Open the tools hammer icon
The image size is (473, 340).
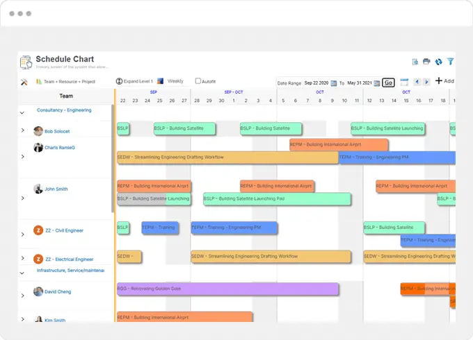coord(24,81)
